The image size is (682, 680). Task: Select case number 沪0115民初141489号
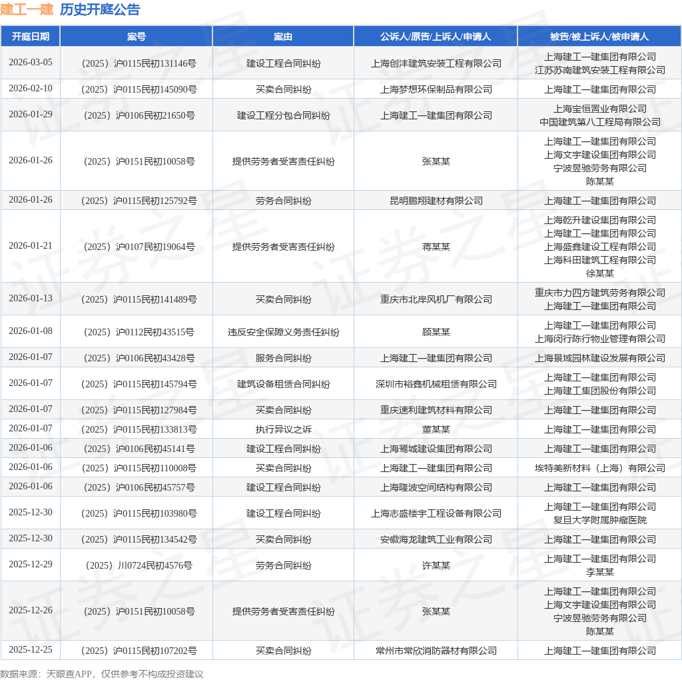click(139, 299)
